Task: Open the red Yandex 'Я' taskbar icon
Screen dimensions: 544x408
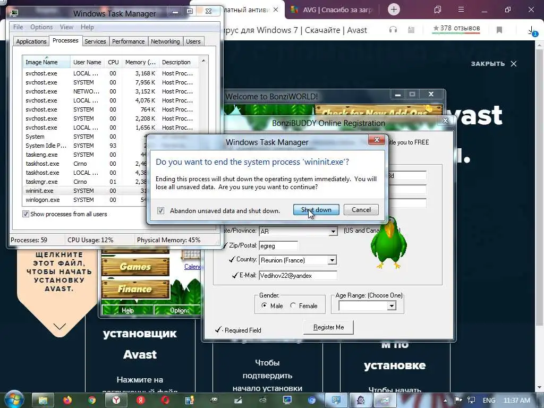Action: (x=140, y=401)
